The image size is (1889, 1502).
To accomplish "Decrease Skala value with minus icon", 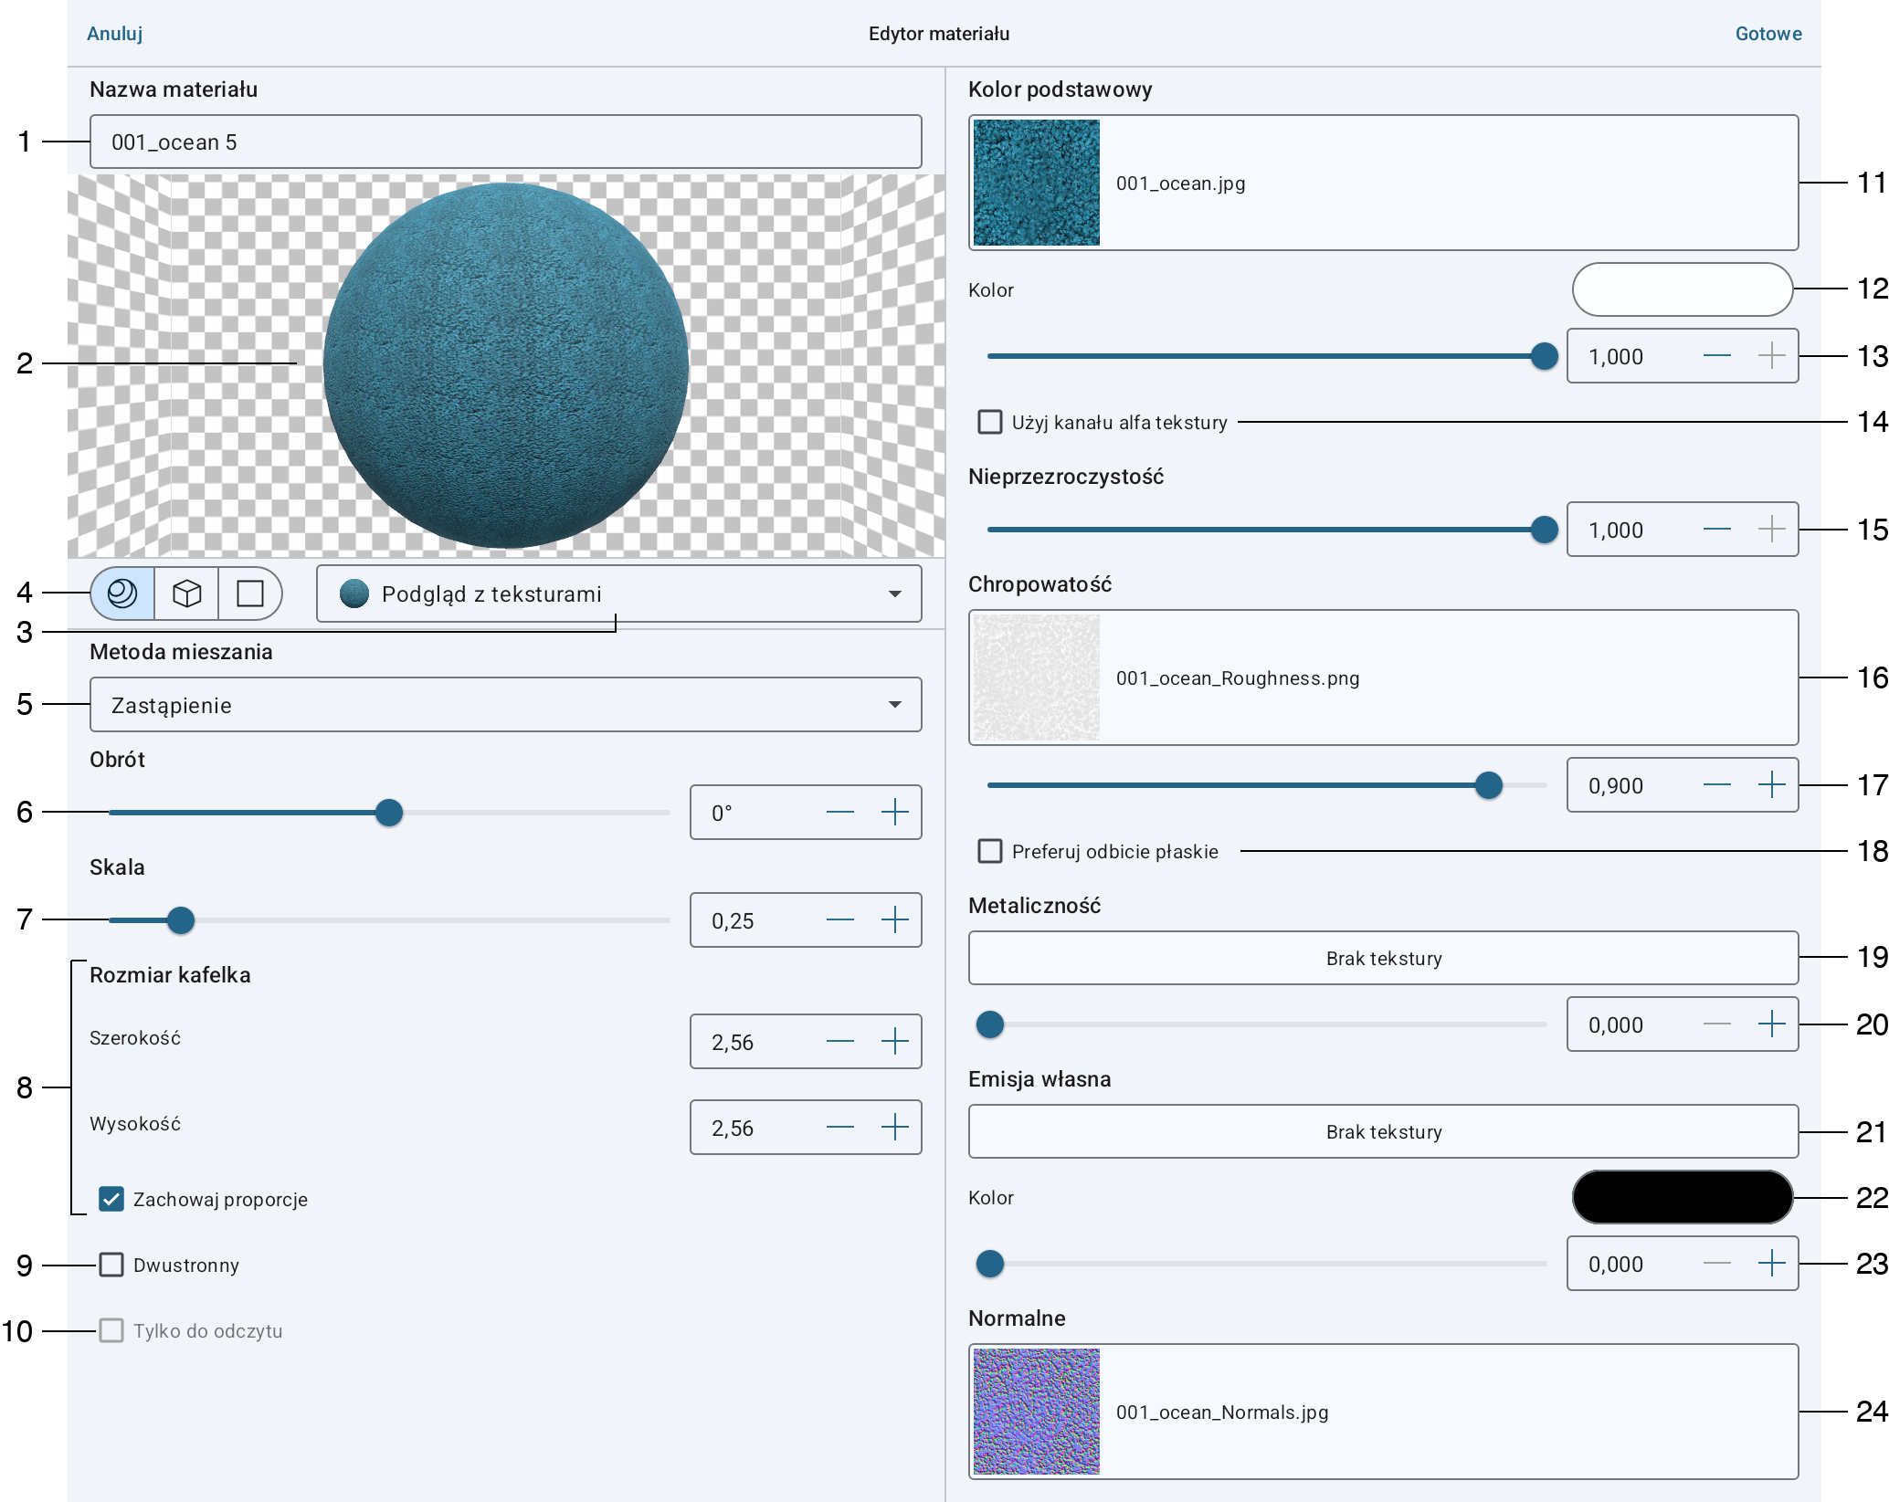I will click(x=839, y=919).
